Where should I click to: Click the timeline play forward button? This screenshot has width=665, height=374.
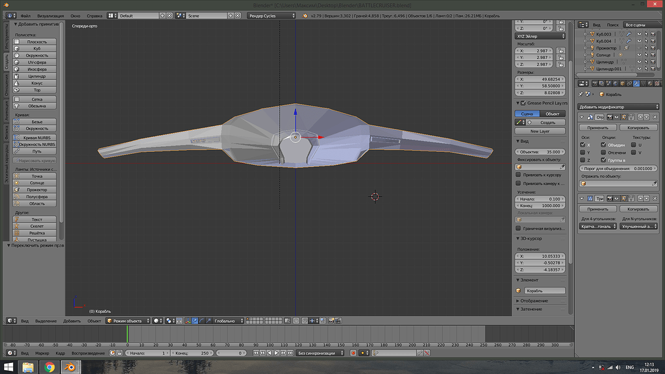[277, 353]
